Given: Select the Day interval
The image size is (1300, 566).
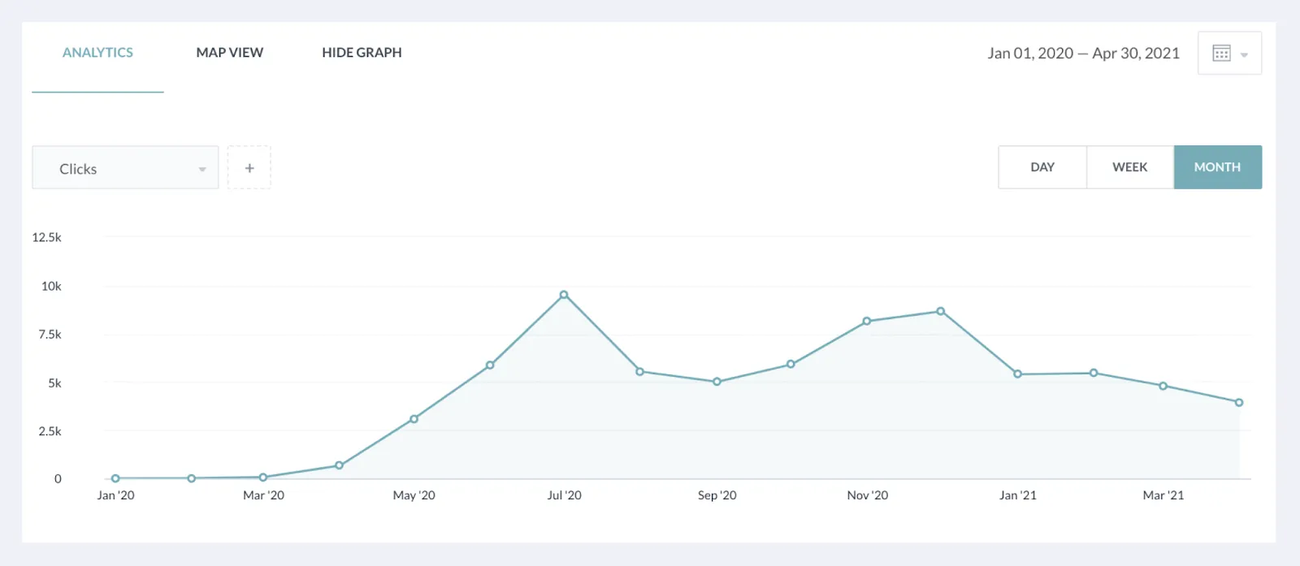Looking at the screenshot, I should click(1042, 167).
